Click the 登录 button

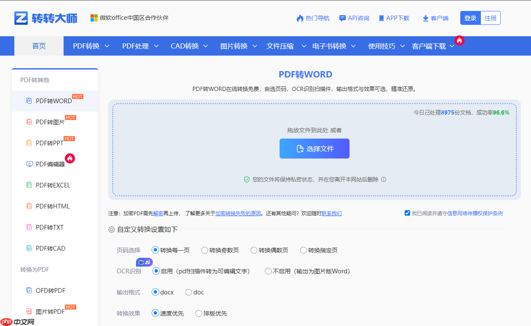470,18
